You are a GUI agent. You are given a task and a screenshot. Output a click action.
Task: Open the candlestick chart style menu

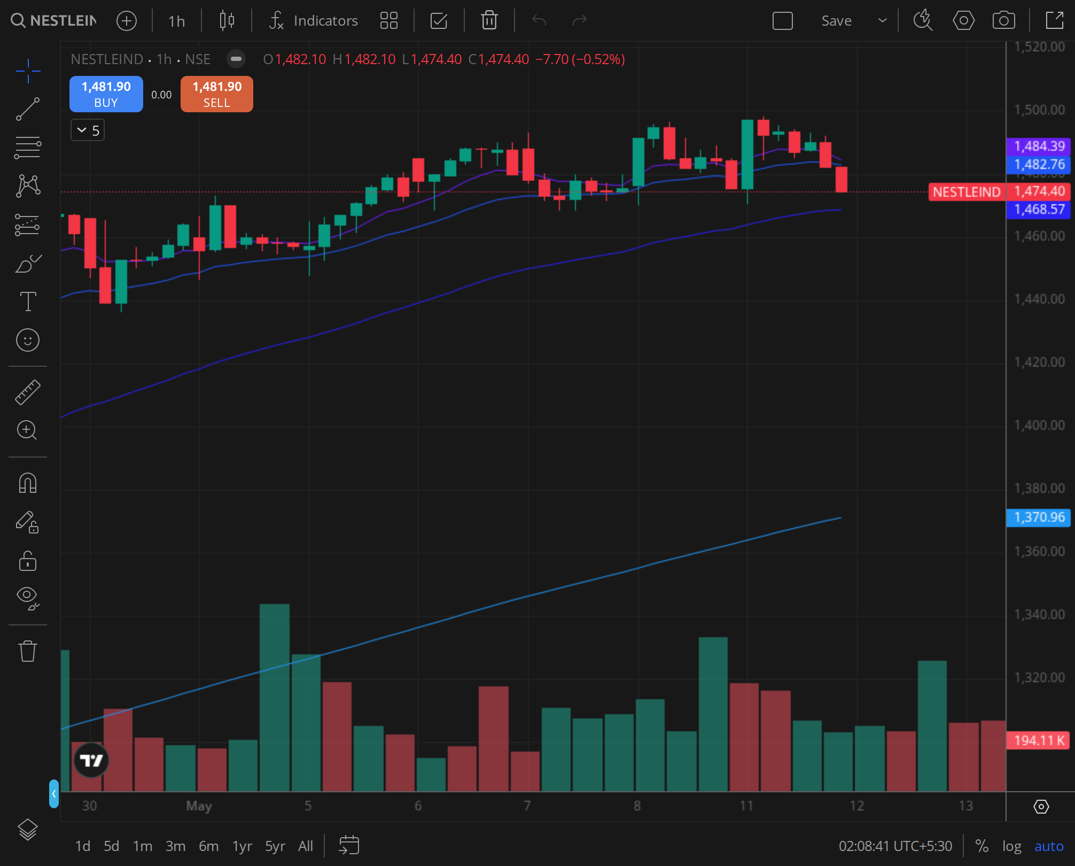(227, 21)
